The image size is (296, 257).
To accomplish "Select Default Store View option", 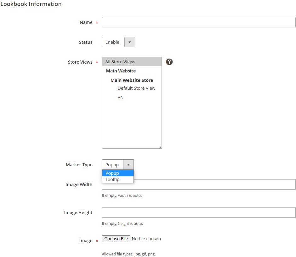I will click(x=136, y=88).
